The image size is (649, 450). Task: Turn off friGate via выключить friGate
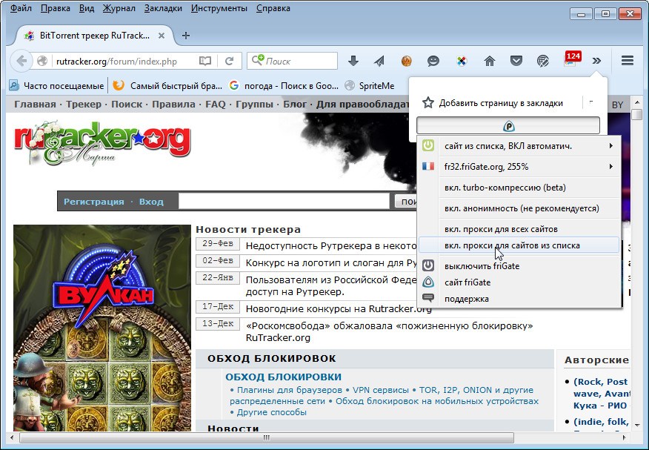pos(482,265)
